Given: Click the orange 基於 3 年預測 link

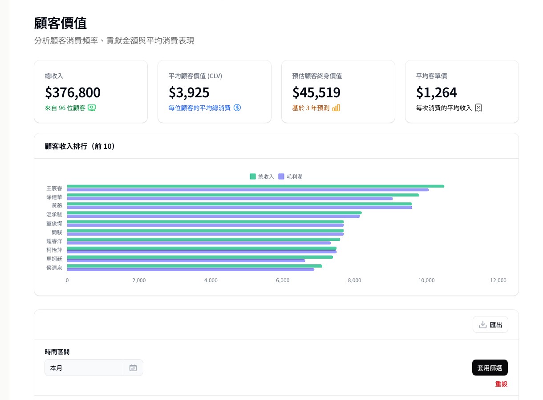Looking at the screenshot, I should pos(311,108).
